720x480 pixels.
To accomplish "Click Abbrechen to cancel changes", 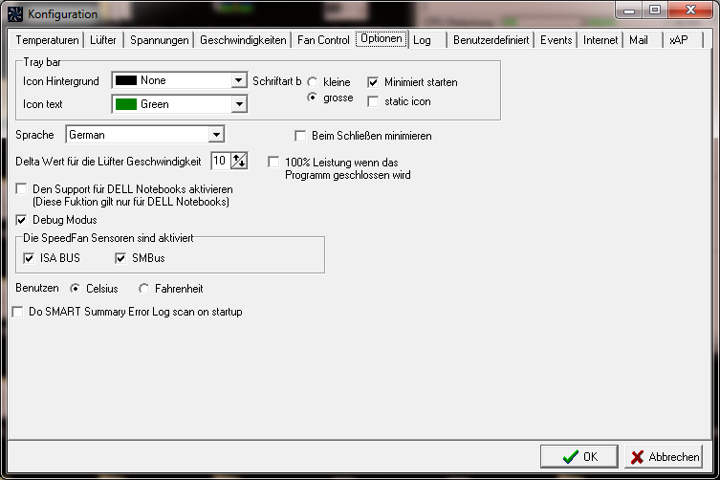I will [x=664, y=457].
